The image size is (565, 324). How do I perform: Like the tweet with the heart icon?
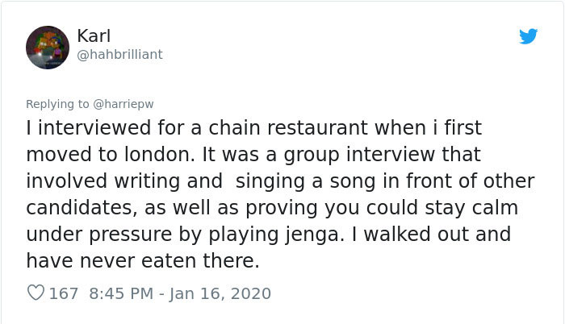point(36,293)
